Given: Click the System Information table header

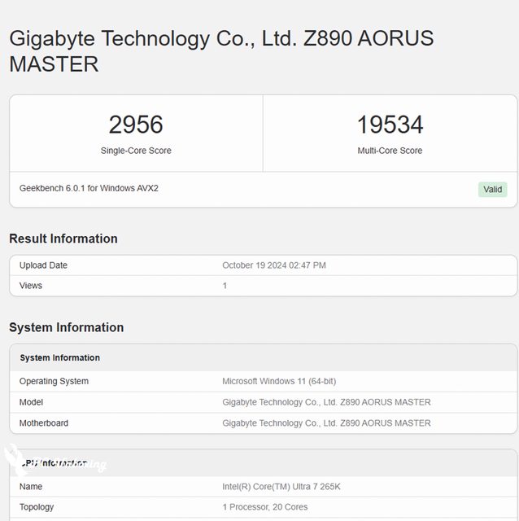Looking at the screenshot, I should (59, 358).
